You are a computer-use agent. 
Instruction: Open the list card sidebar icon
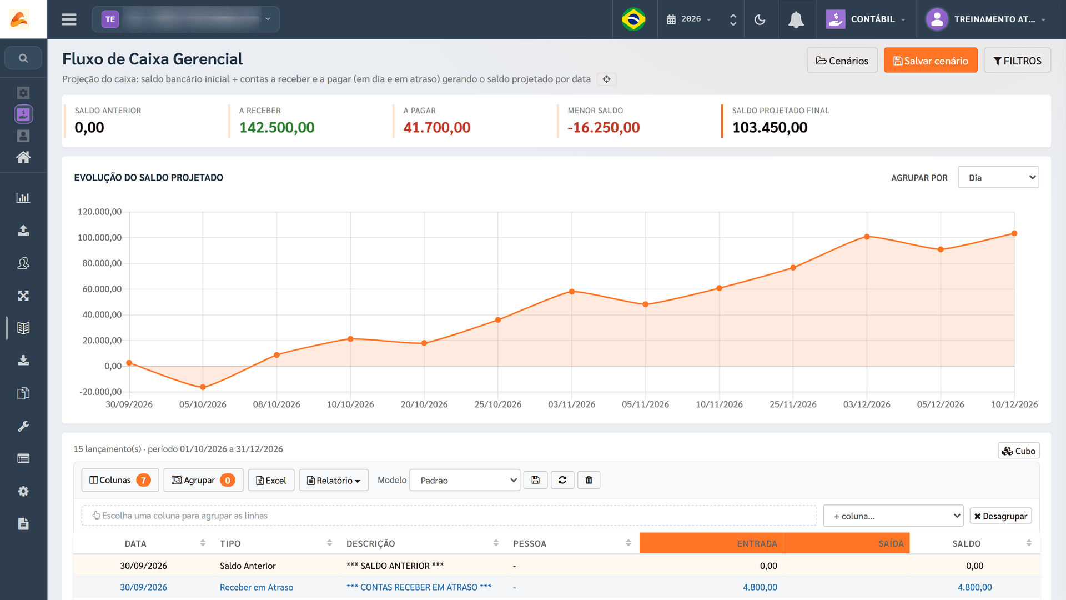(x=23, y=458)
